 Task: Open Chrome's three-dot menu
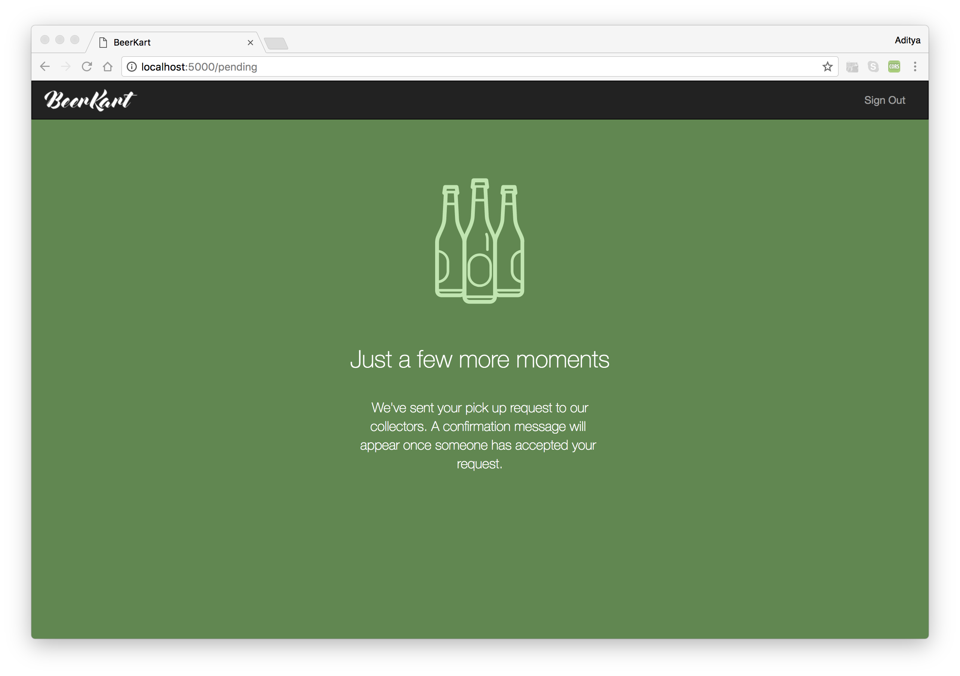tap(915, 67)
